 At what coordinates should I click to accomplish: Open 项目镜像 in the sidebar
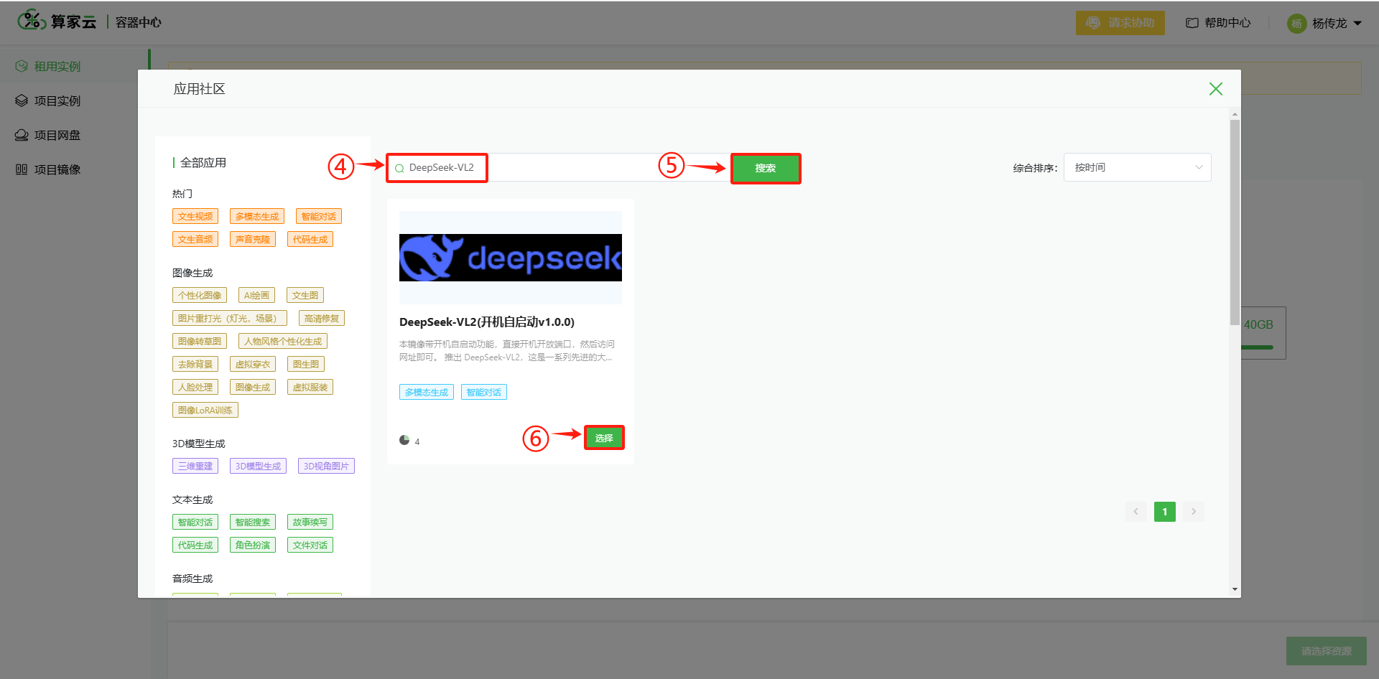pyautogui.click(x=57, y=170)
